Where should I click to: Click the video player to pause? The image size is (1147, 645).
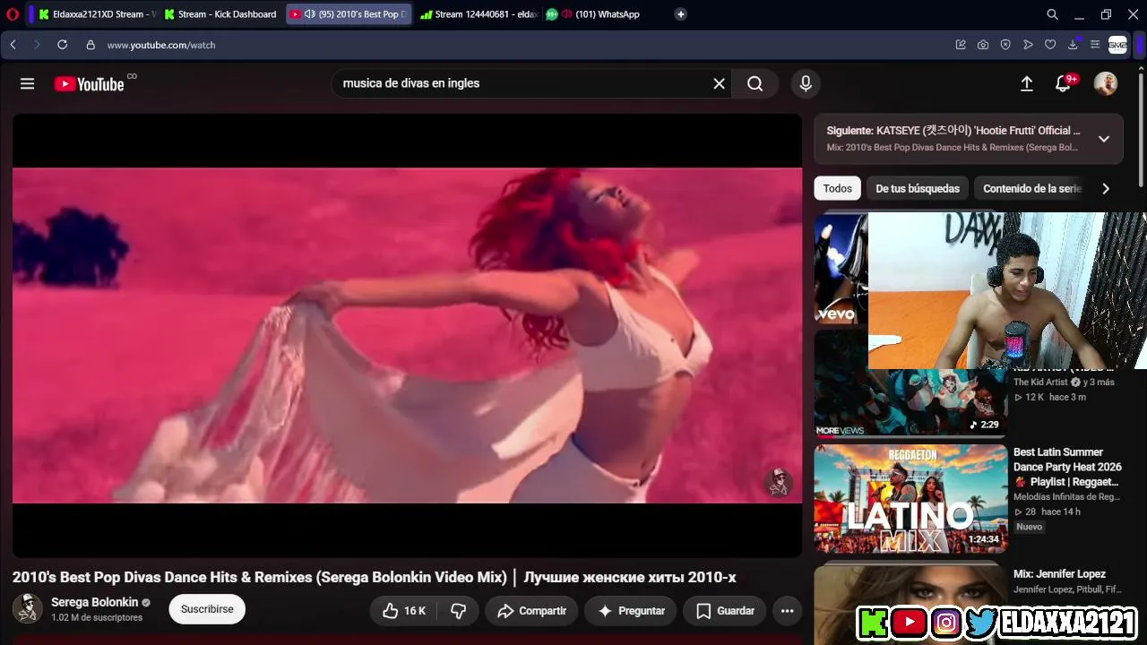coord(407,335)
